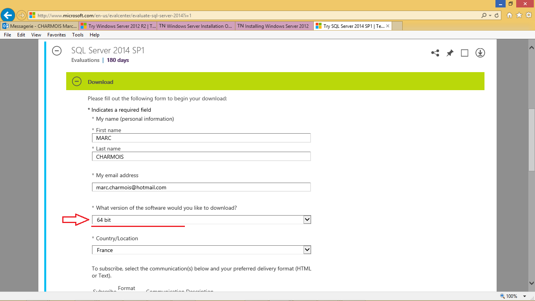The height and width of the screenshot is (301, 535).
Task: Click the square outline icon in page header
Action: pos(465,53)
